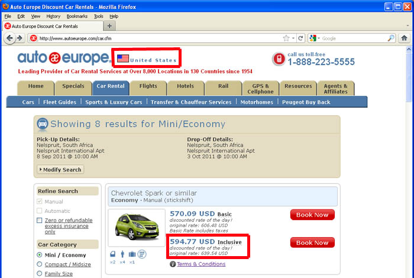The image size is (414, 278).
Task: Click the red telephone icon
Action: click(x=279, y=59)
